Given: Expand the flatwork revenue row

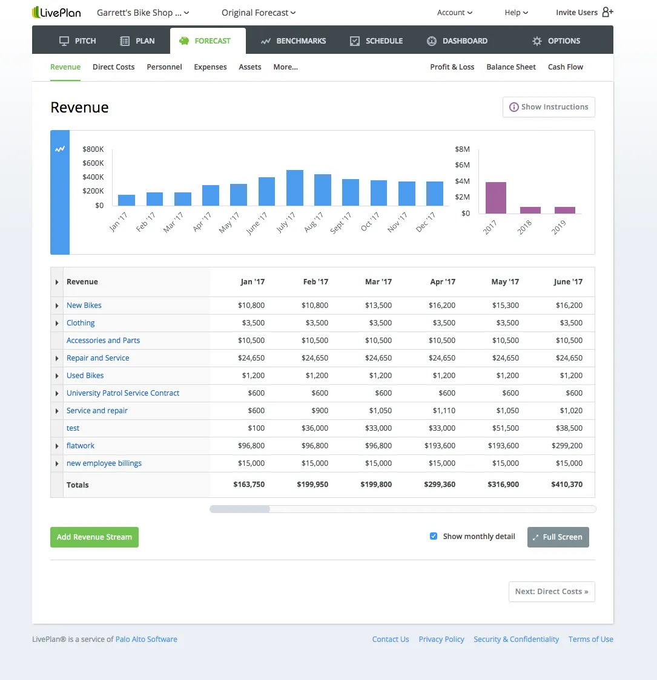Looking at the screenshot, I should [x=57, y=446].
